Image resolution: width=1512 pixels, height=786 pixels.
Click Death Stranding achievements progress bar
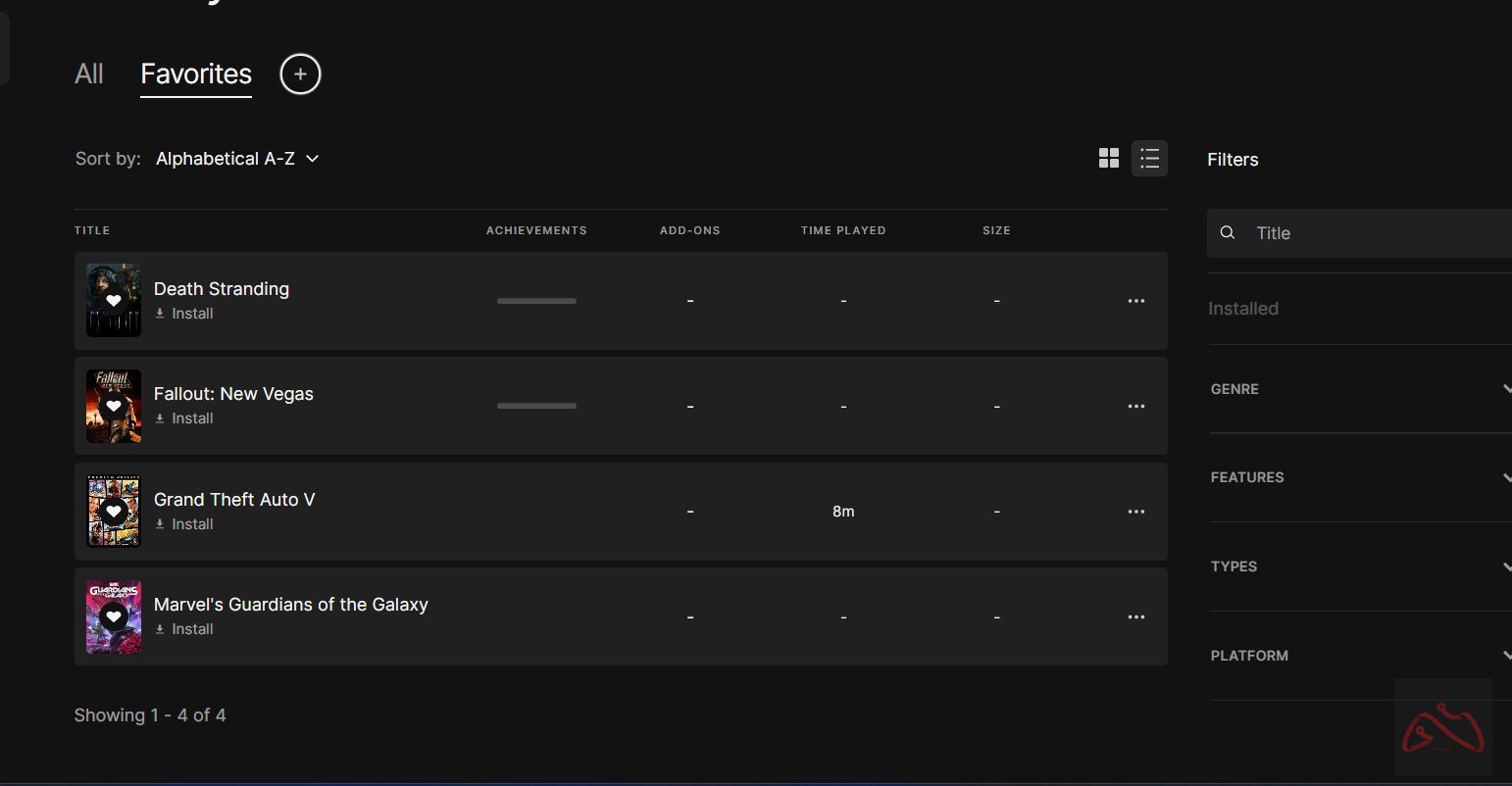(x=536, y=301)
